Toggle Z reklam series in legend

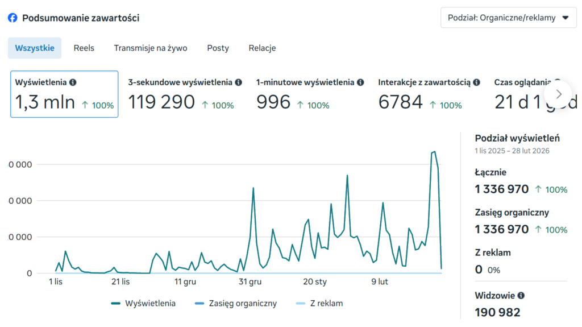pos(319,304)
